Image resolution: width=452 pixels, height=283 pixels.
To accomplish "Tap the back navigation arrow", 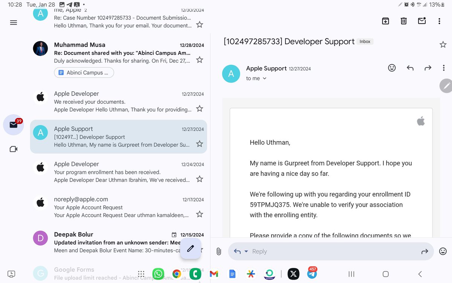I will point(420,274).
